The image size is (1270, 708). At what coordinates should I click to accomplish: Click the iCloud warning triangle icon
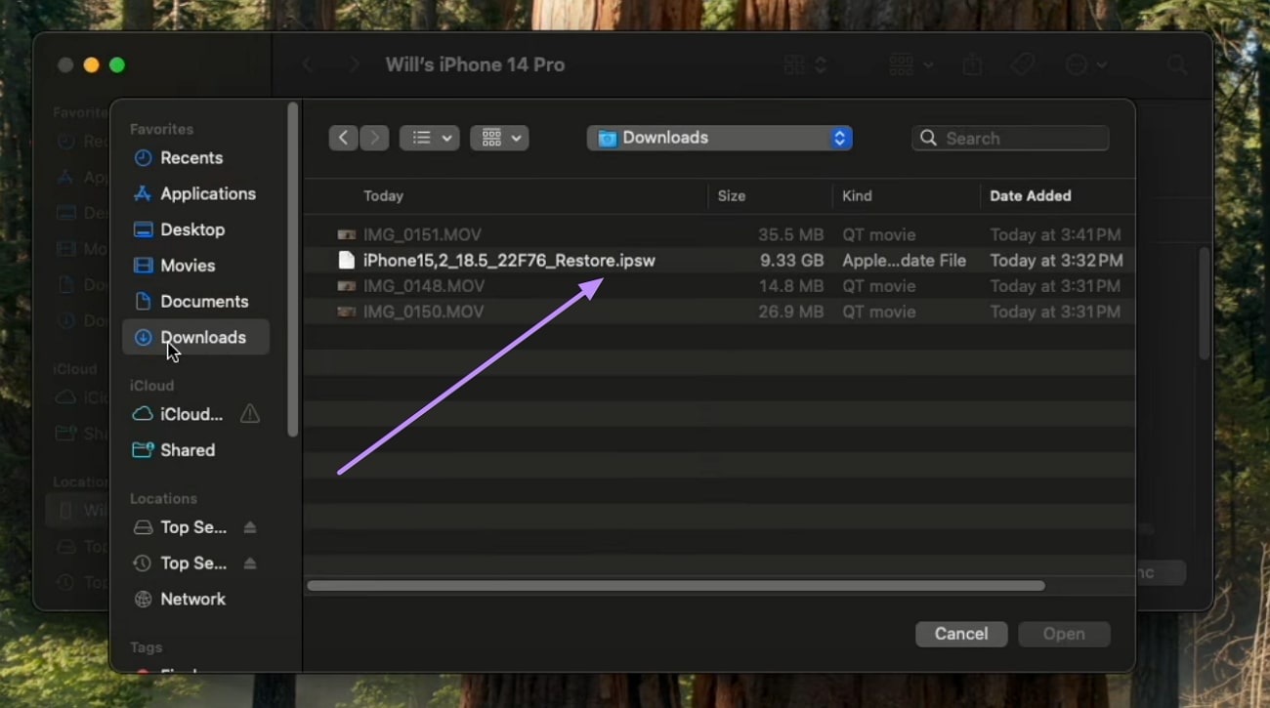coord(250,414)
